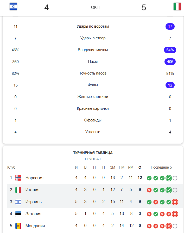Click Moldova flag icon in standings
This screenshot has height=233, width=184.
(x=18, y=226)
